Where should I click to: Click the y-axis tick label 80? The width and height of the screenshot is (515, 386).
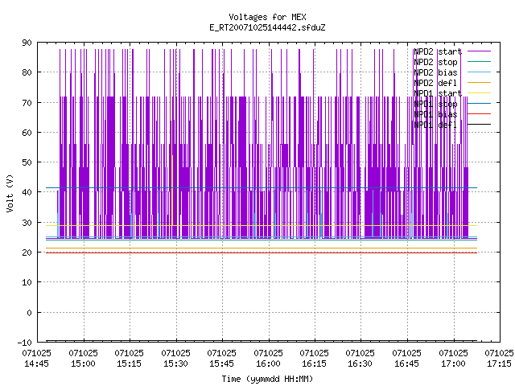27,72
